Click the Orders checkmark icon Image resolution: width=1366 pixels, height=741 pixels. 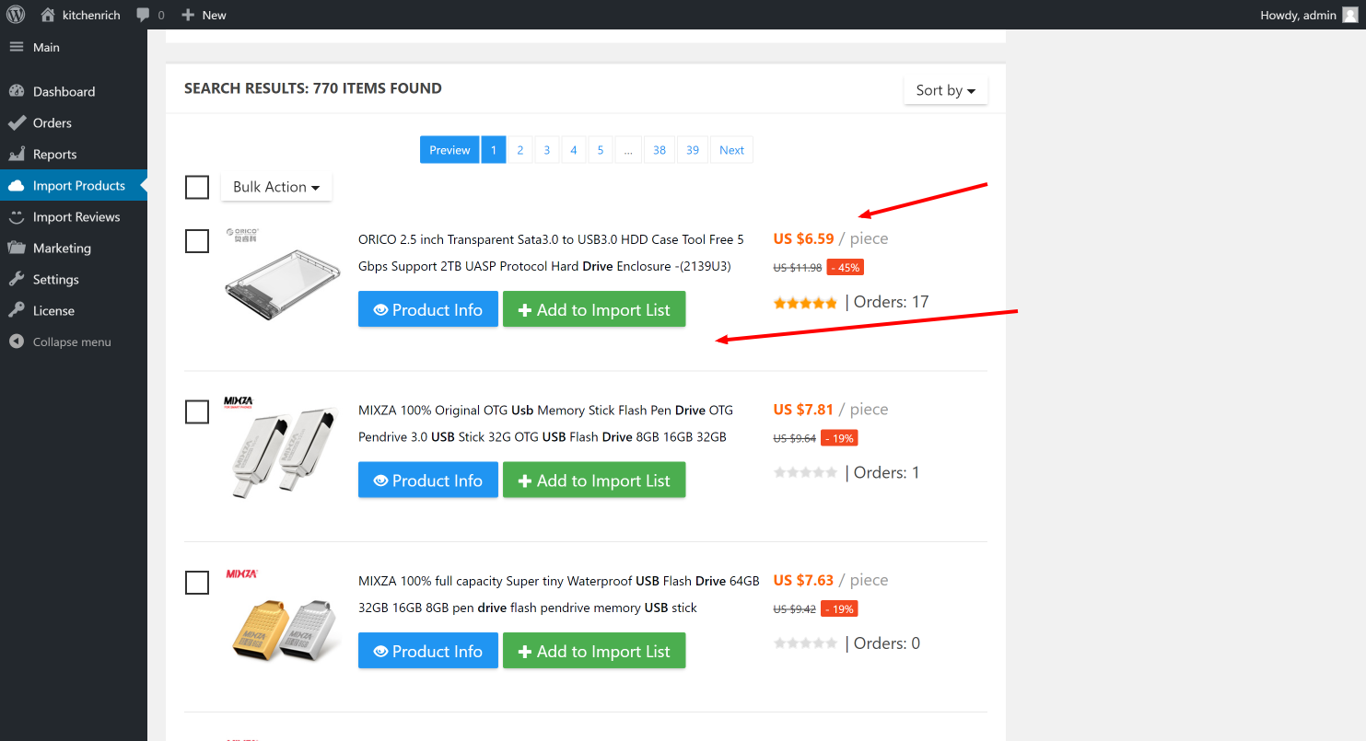coord(17,122)
